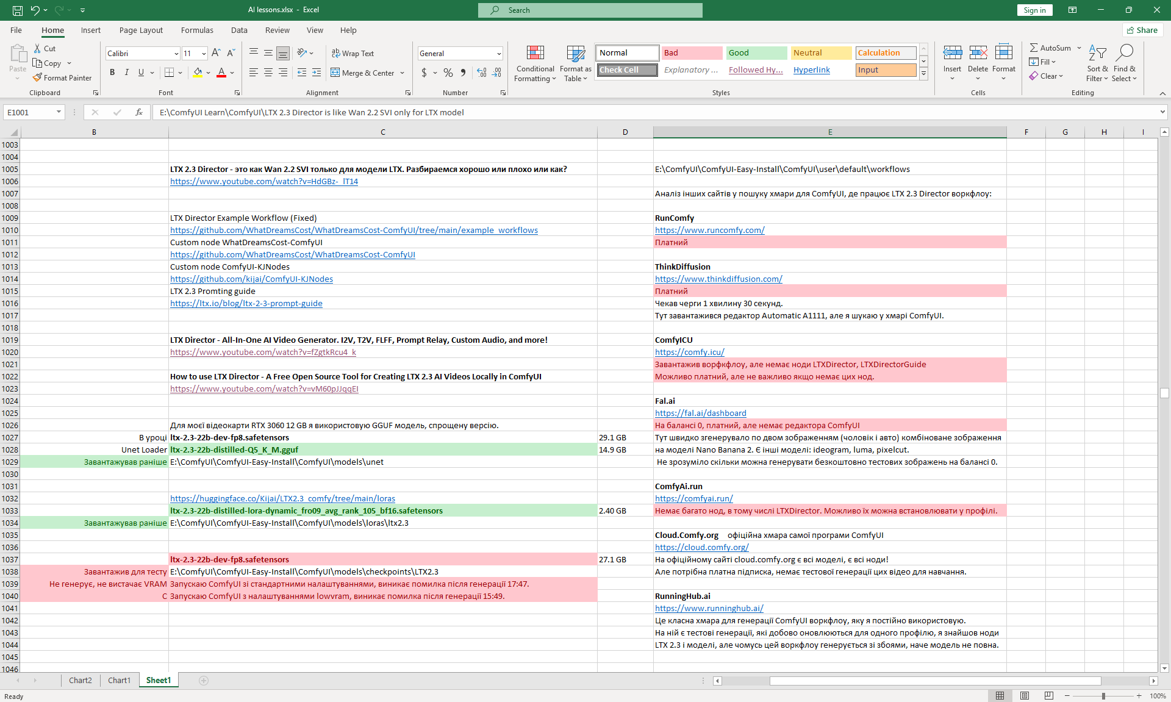This screenshot has width=1171, height=702.
Task: Expand the Merge & Center dropdown arrow
Action: (403, 73)
